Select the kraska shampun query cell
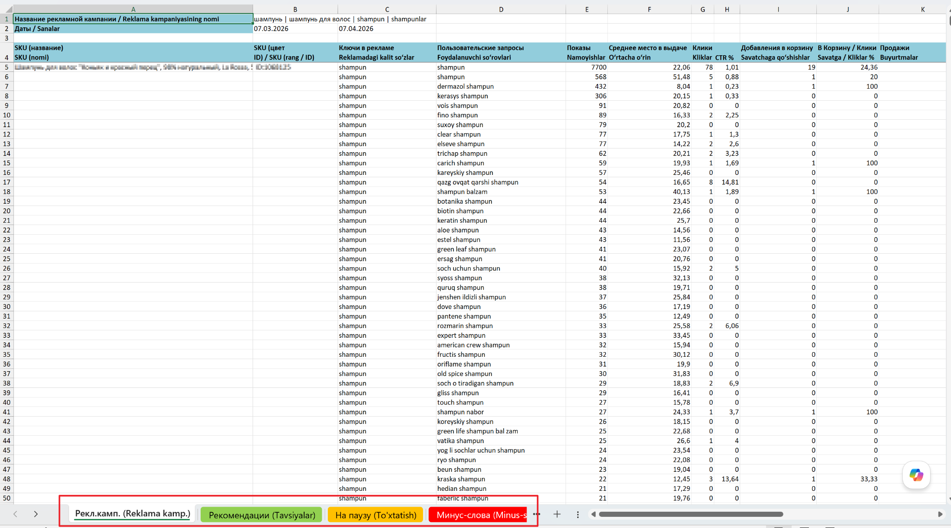951x528 pixels. [501, 479]
